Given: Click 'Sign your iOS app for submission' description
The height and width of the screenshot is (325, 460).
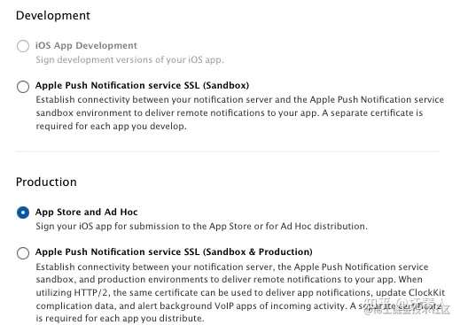Looking at the screenshot, I should click(201, 226).
